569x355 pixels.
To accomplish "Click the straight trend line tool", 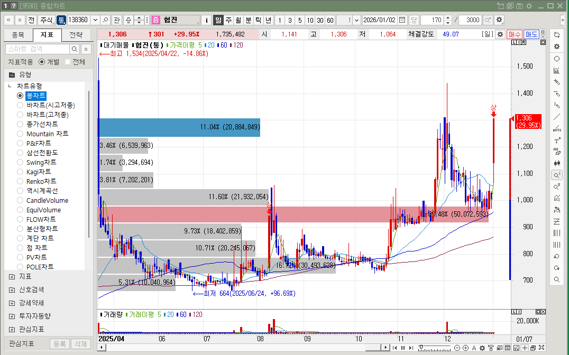I will (x=557, y=117).
